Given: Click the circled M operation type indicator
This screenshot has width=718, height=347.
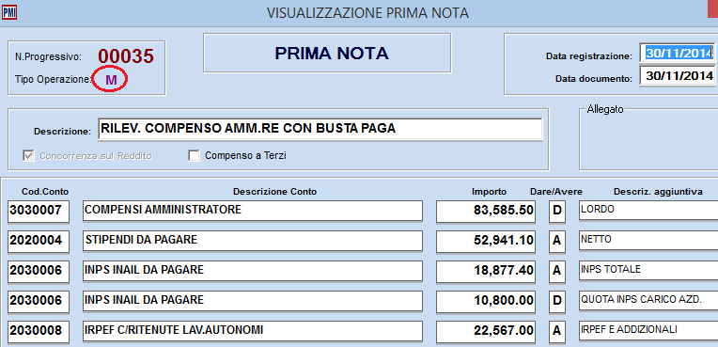Looking at the screenshot, I should coord(110,80).
